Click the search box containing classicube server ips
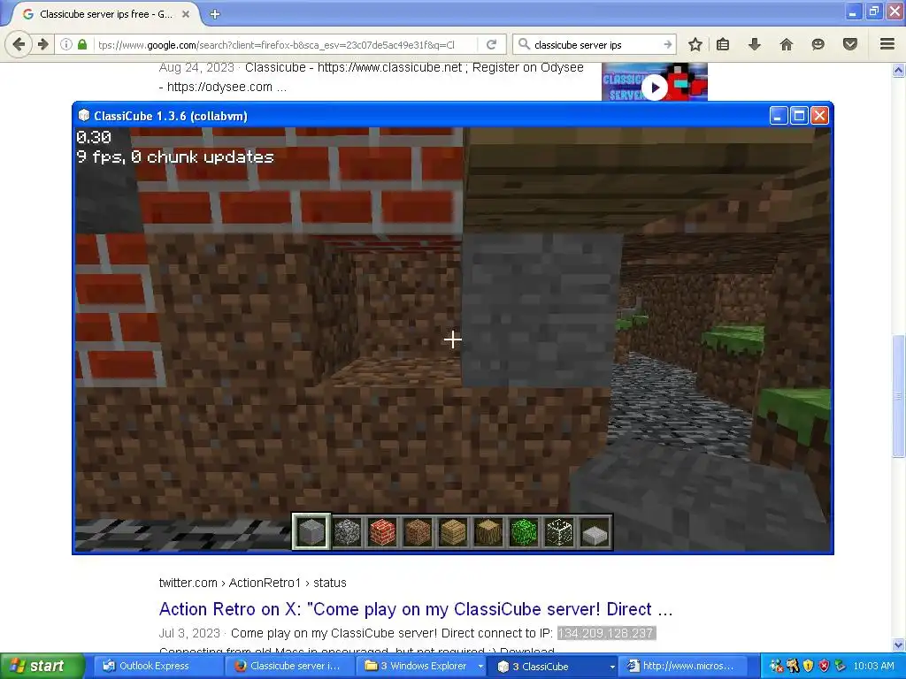 coord(595,44)
